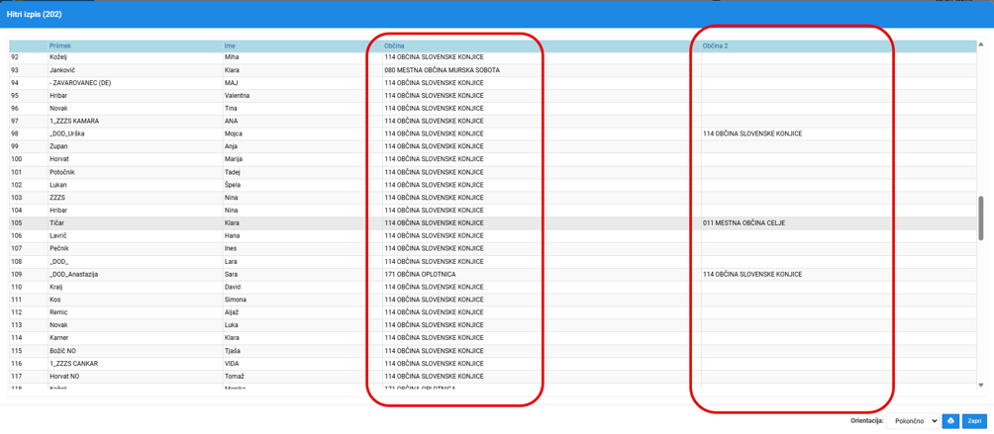This screenshot has width=994, height=434.
Task: Close the dialog with the Zapri button
Action: [x=972, y=421]
